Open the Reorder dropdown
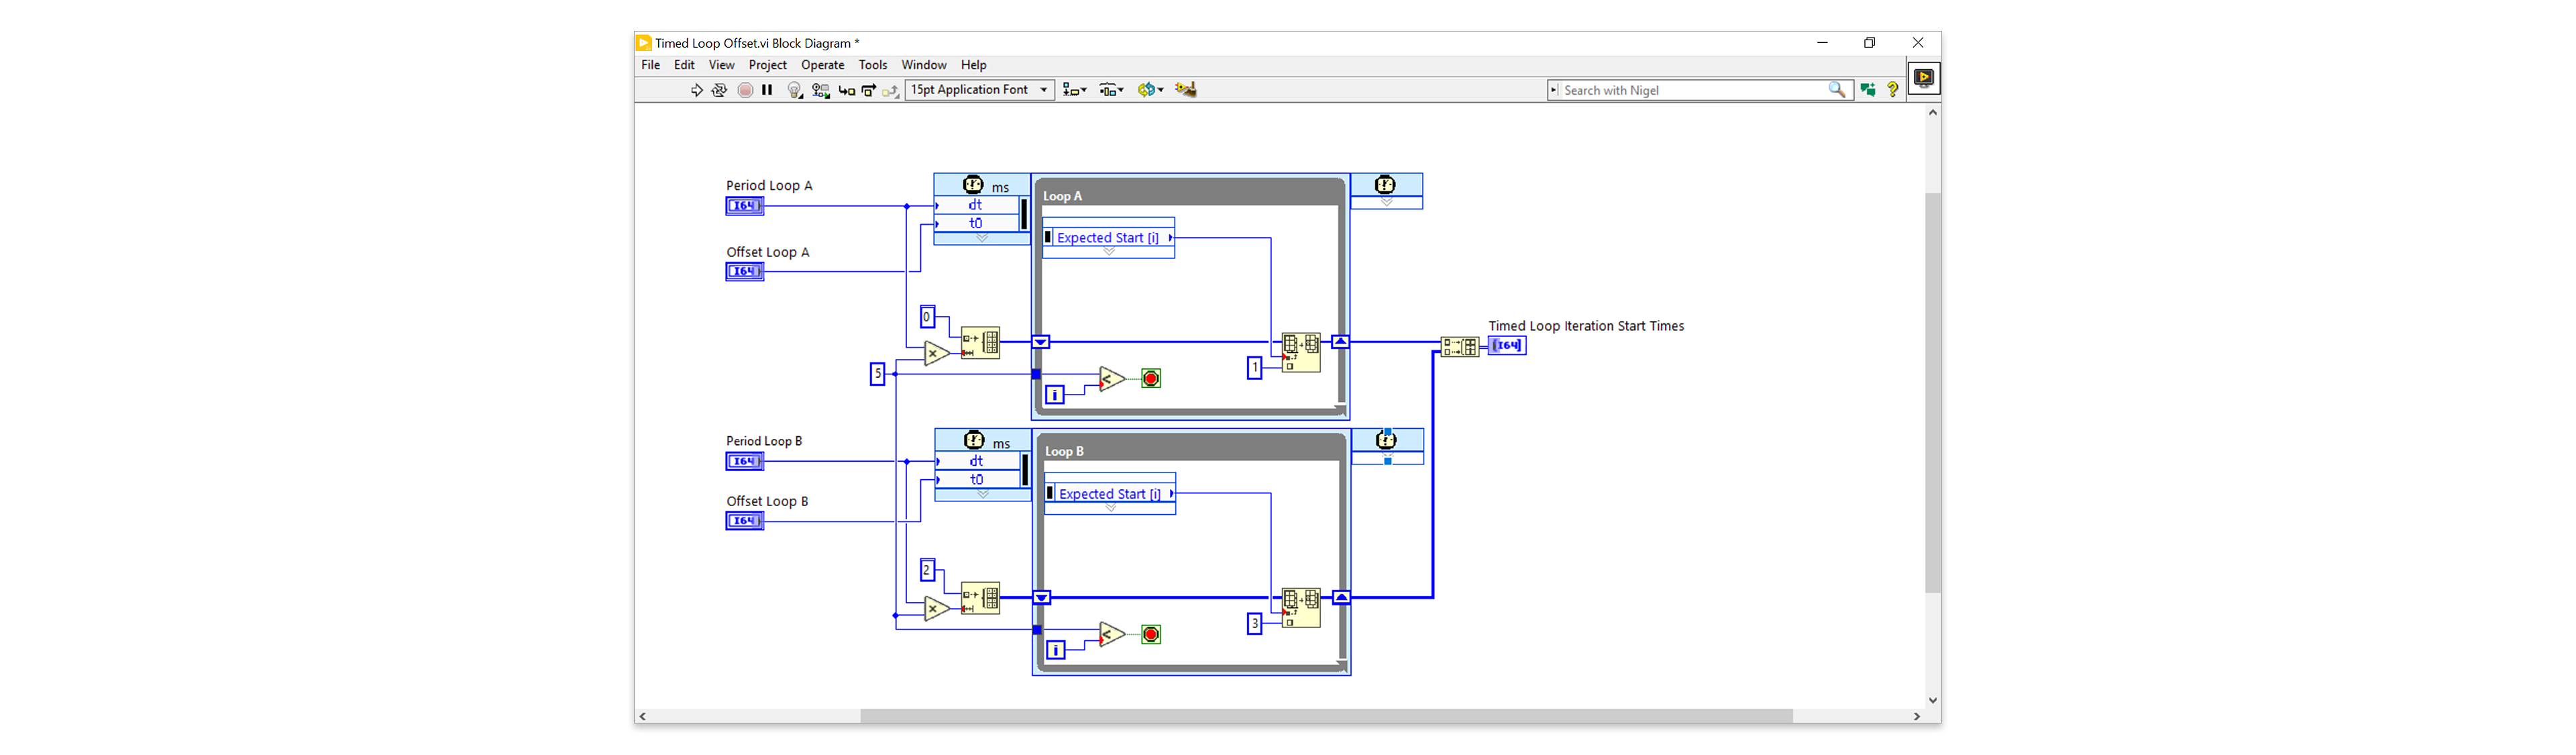This screenshot has height=755, width=2576. tap(1150, 90)
